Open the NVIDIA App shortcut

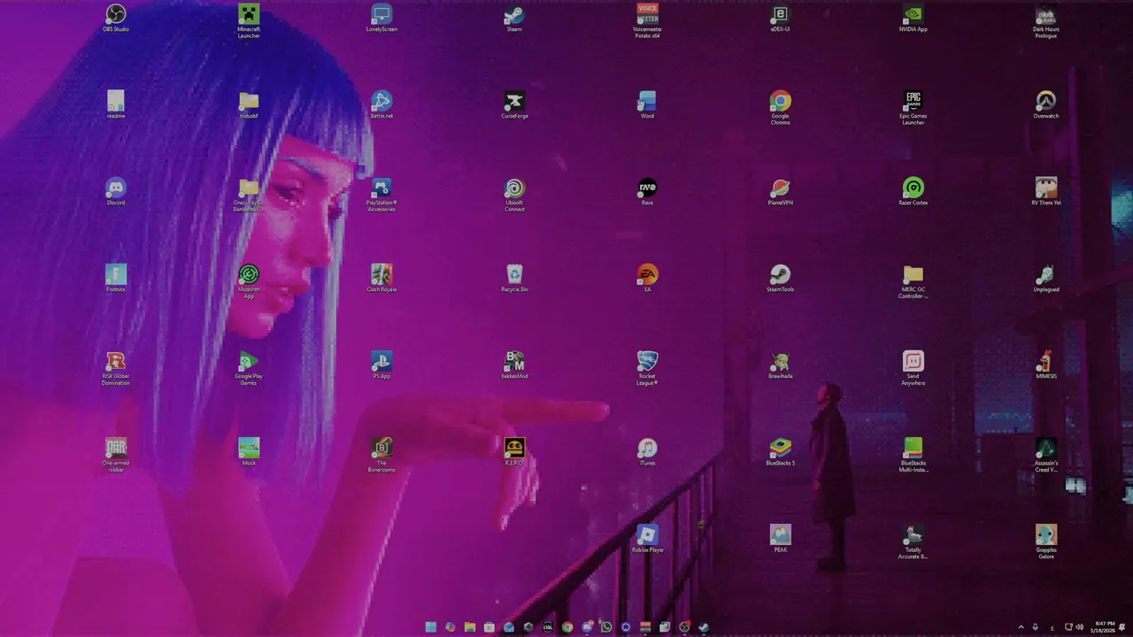[913, 19]
